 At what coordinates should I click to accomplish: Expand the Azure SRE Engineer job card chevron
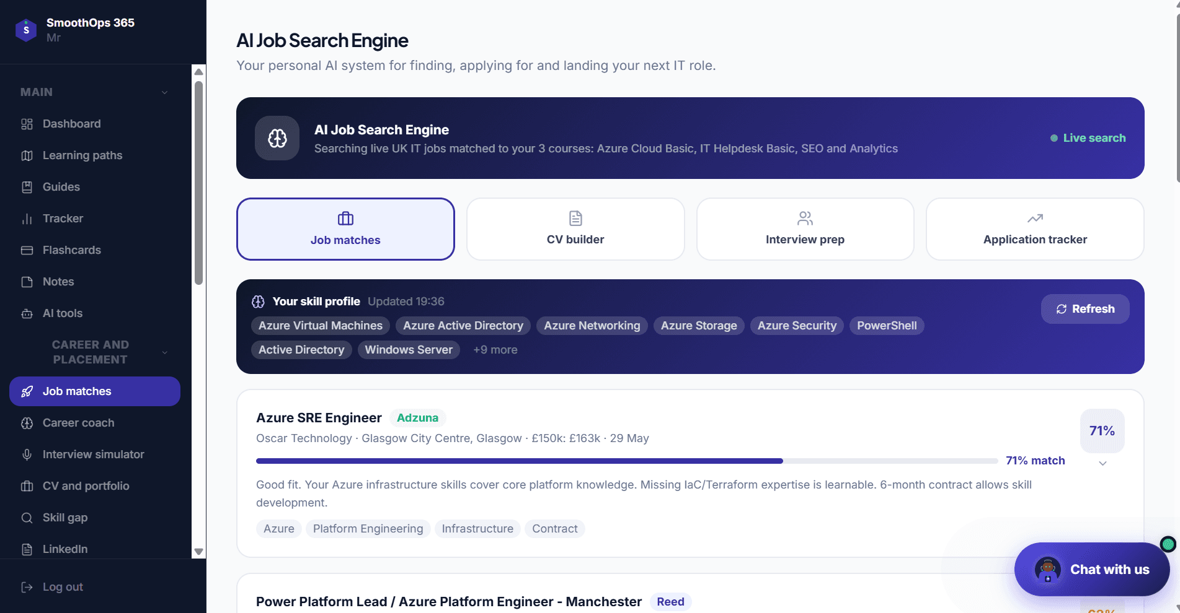click(1102, 463)
